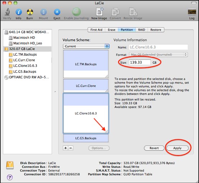199x183 pixels.
Task: Click the Total Capacity 320.07 GB value
Action: point(149,163)
